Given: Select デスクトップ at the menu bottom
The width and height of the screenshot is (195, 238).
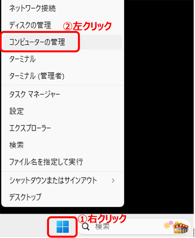Looking at the screenshot, I should [x=63, y=197].
